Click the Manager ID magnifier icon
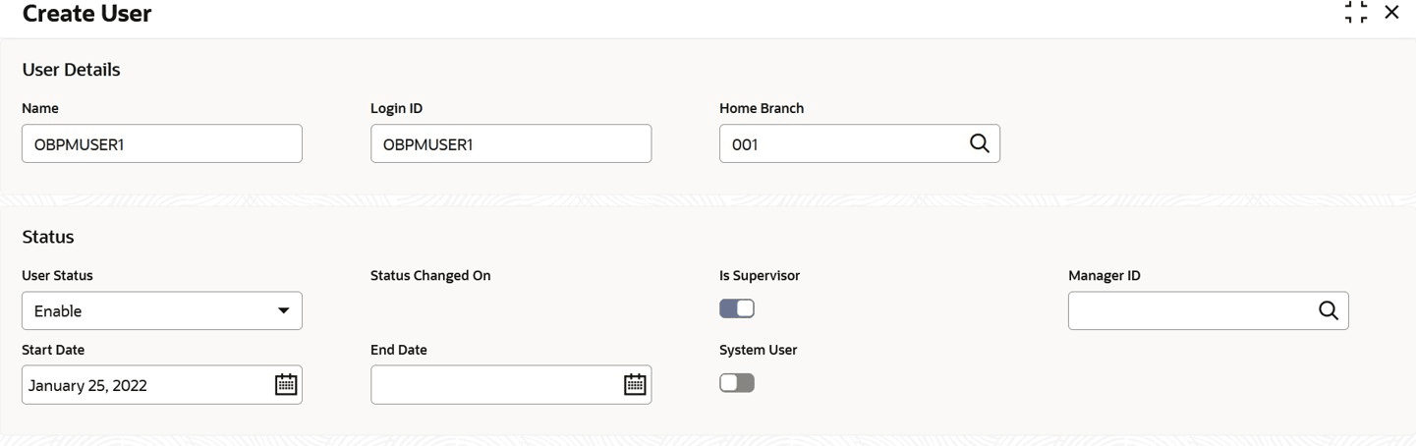Screen dimensions: 1416x446 [1328, 310]
